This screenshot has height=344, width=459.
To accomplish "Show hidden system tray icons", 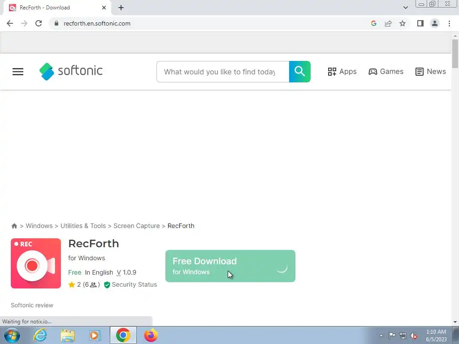I will pyautogui.click(x=381, y=335).
